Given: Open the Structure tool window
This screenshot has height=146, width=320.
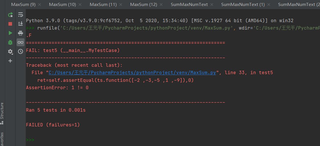Looking at the screenshot, I should (x=2, y=111).
